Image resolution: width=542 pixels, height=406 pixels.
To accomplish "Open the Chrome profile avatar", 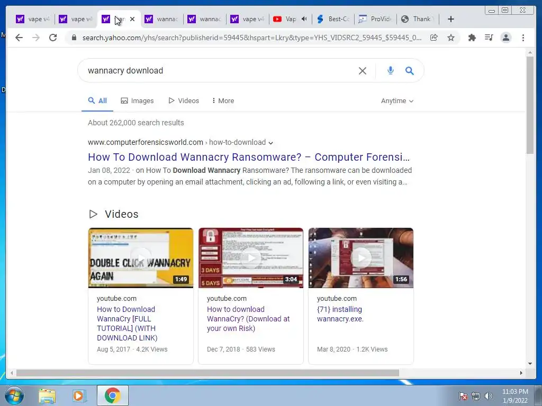I will 505,38.
